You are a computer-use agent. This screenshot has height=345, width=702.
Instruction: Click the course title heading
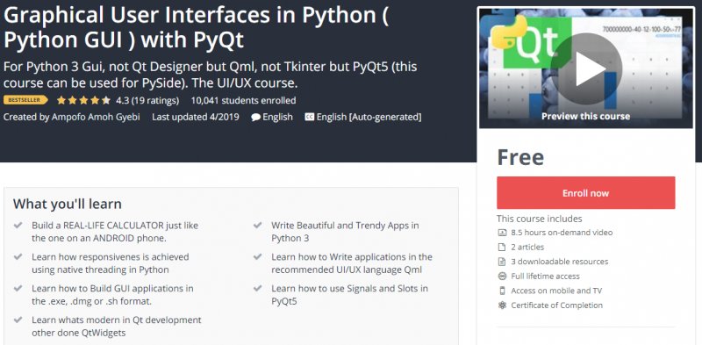pyautogui.click(x=196, y=27)
